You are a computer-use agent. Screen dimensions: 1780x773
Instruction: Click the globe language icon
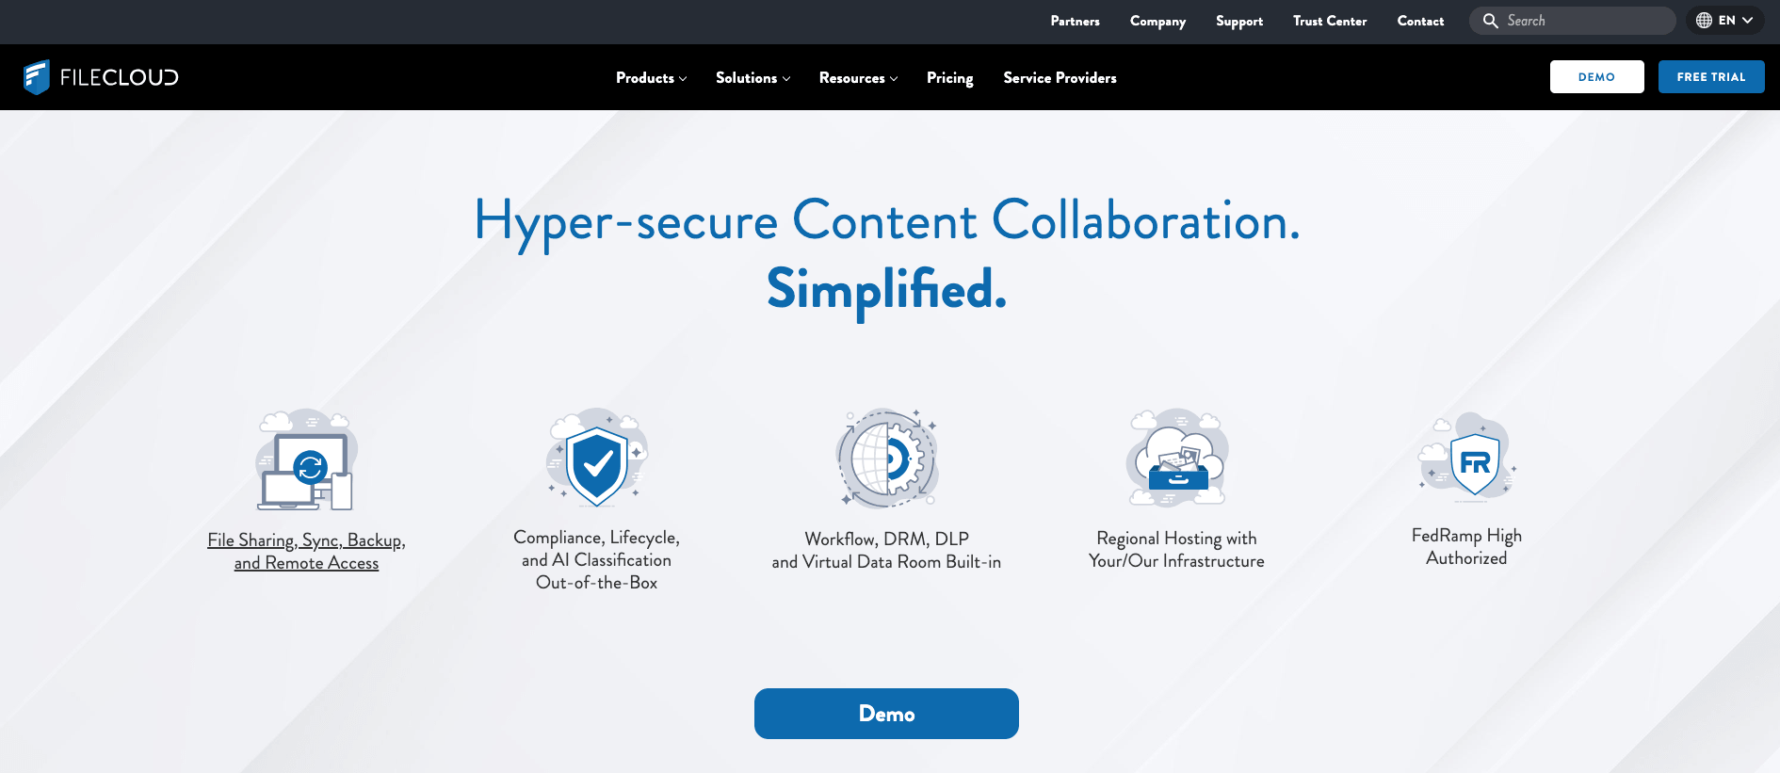[1704, 21]
